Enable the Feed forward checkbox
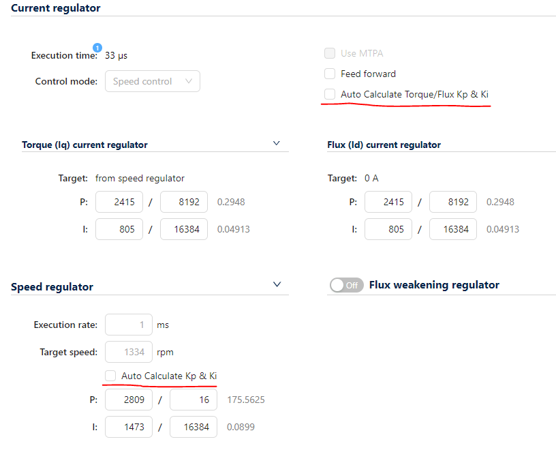Screen dimensions: 556x463 pos(330,74)
